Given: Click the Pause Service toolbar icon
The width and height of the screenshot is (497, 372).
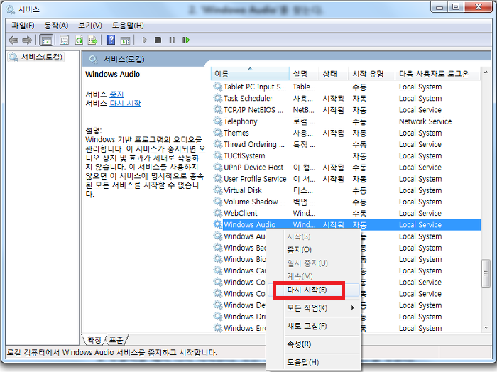Looking at the screenshot, I should click(x=172, y=40).
